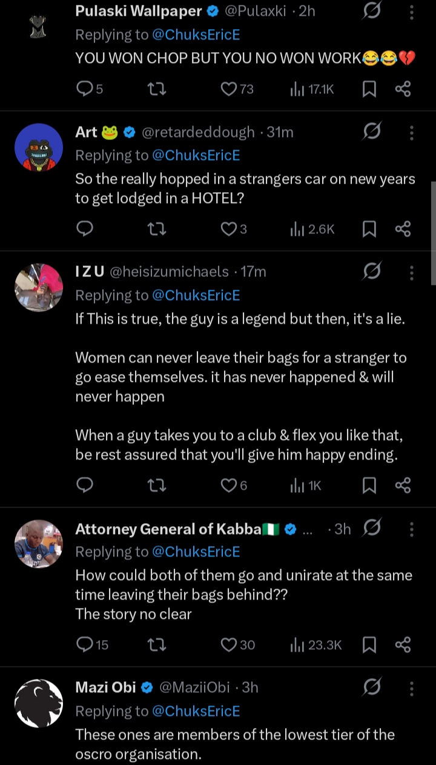Bookmark the IZU reply
The image size is (436, 765).
(369, 486)
